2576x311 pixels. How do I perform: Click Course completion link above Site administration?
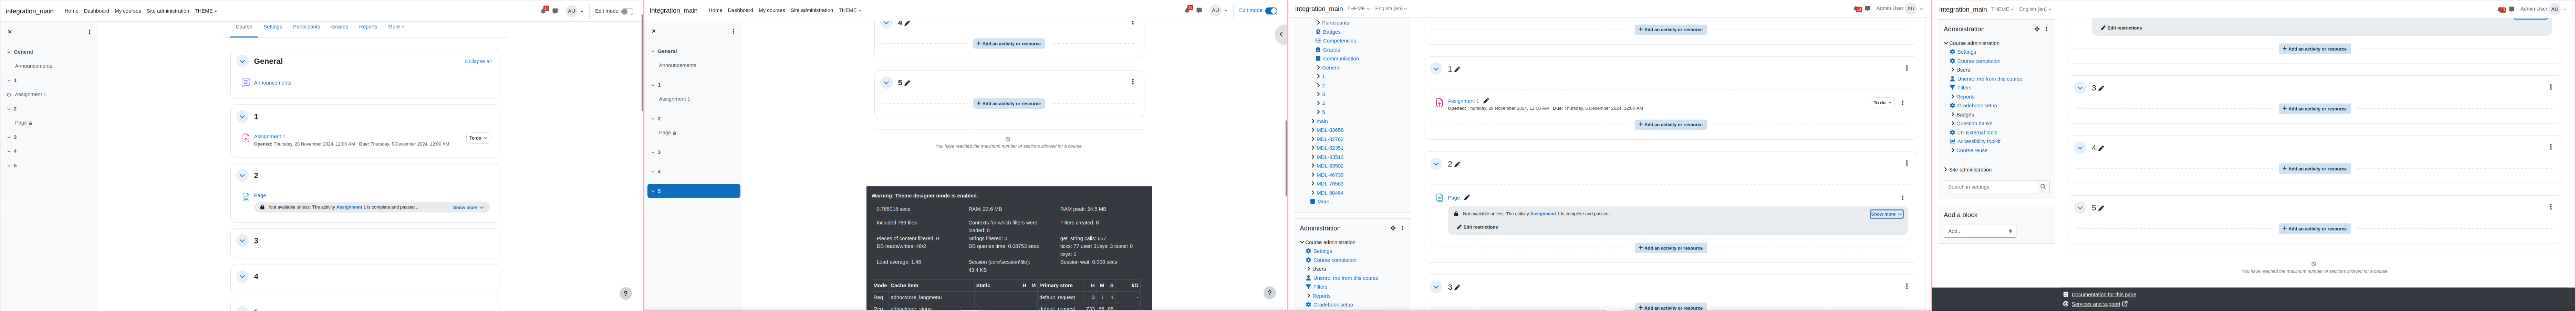pyautogui.click(x=1978, y=61)
